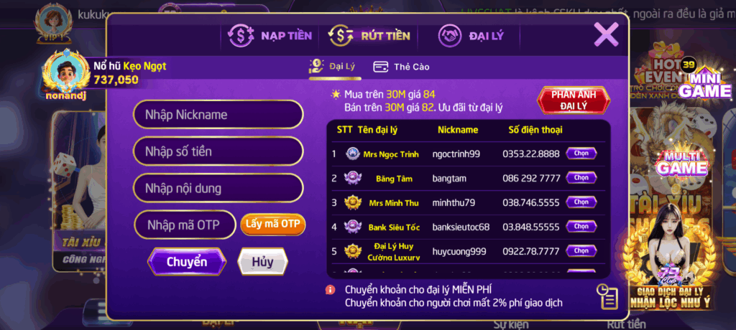Select the Thẻ Cào sub-tab

point(401,67)
